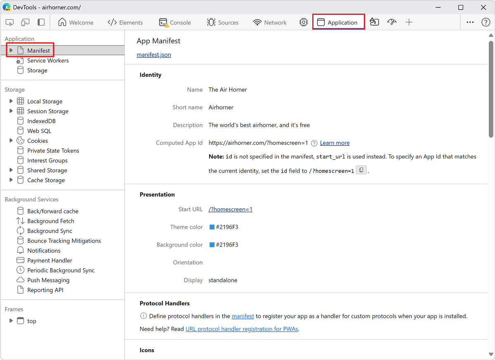
Task: Click the Web SQL database icon
Action: 20,131
